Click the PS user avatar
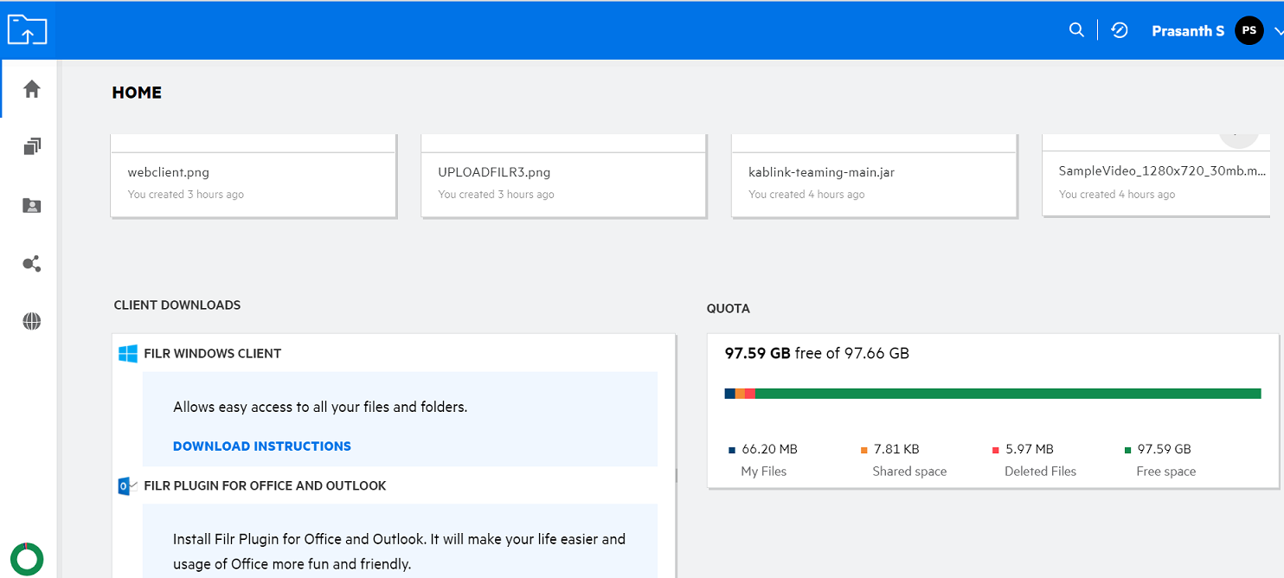Screen dimensions: 1284x578 coord(1249,30)
